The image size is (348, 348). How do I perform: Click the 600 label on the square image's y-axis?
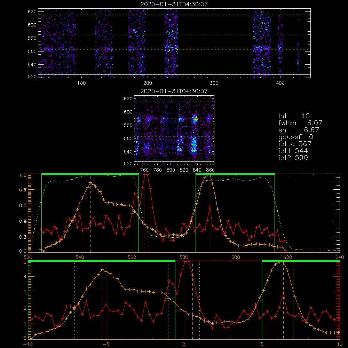click(x=128, y=112)
